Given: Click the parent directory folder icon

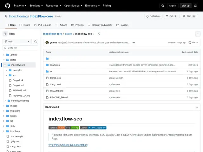Looking at the screenshot, I should click(x=47, y=59).
